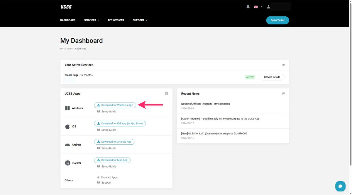Open the language selector flag dropdown
Viewport: 352px width, 195px height.
click(x=258, y=7)
